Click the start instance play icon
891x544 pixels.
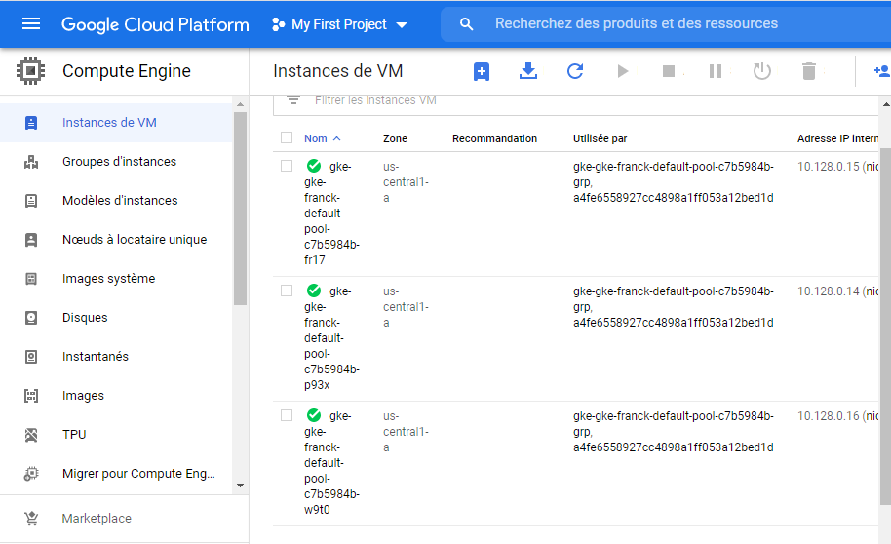click(622, 71)
